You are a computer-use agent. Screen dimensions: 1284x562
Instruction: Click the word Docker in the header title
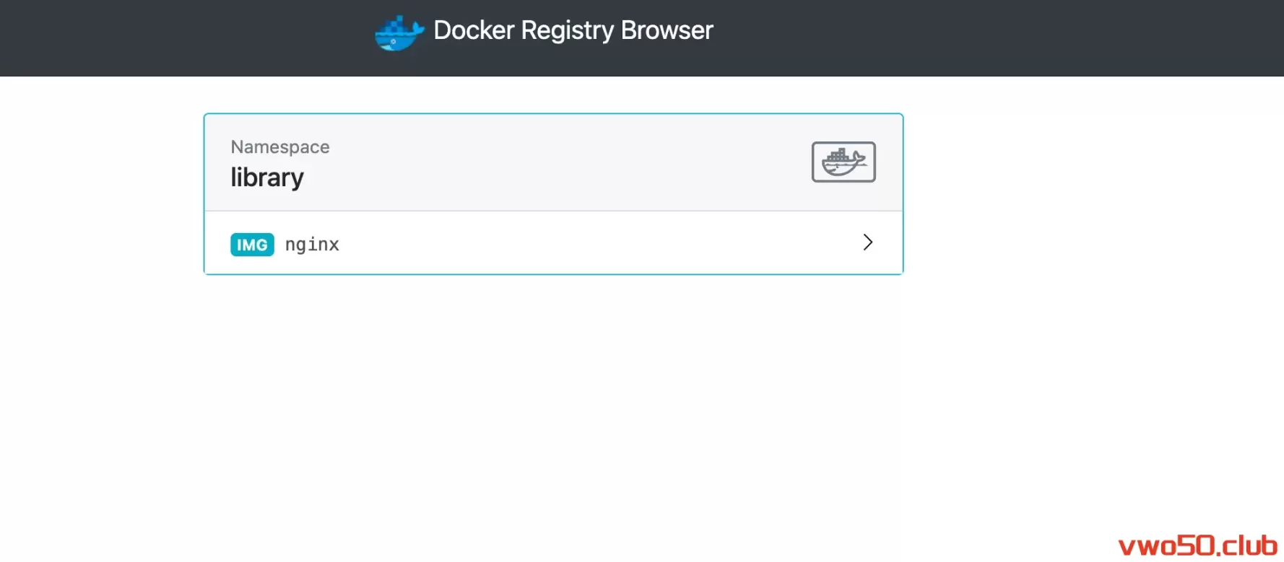click(474, 30)
